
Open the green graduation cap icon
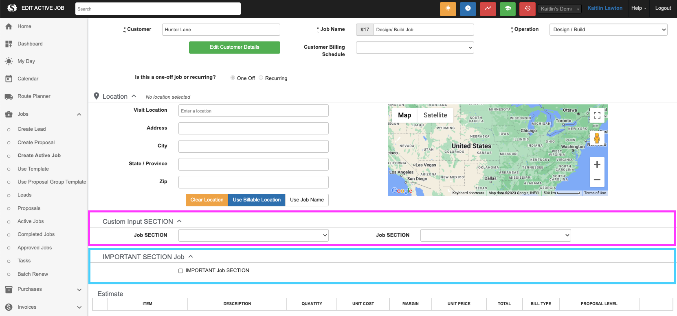click(x=508, y=9)
